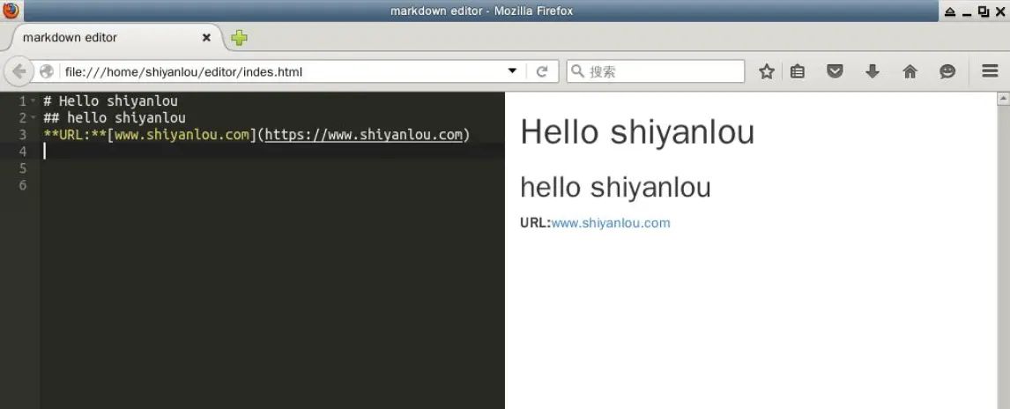
Task: Click the window shade eject button
Action: click(950, 11)
